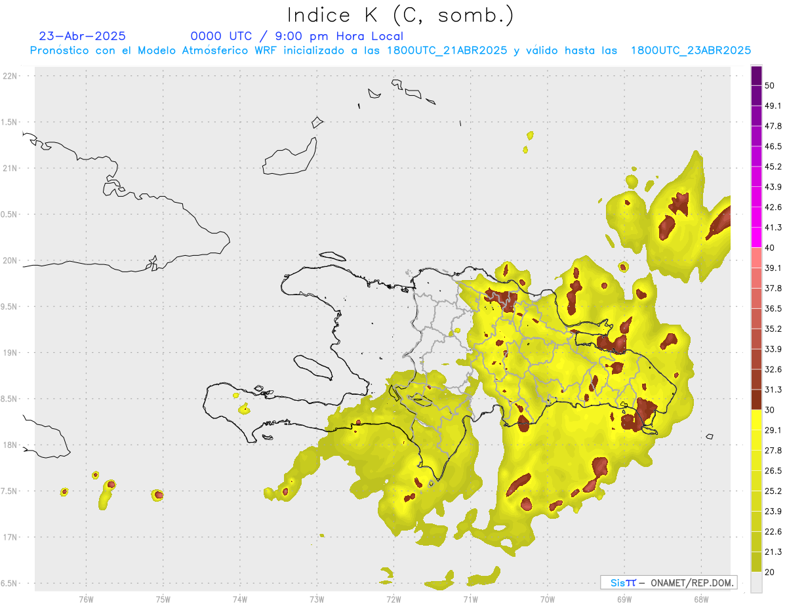This screenshot has width=787, height=608.
Task: Select the bright yellow swatch between 29.1 and 30
Action: tap(756, 420)
